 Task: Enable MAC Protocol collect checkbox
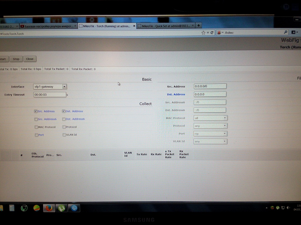[36, 127]
